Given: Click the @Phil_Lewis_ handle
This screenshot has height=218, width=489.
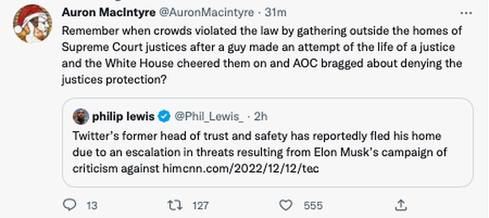Looking at the screenshot, I should pos(209,116).
